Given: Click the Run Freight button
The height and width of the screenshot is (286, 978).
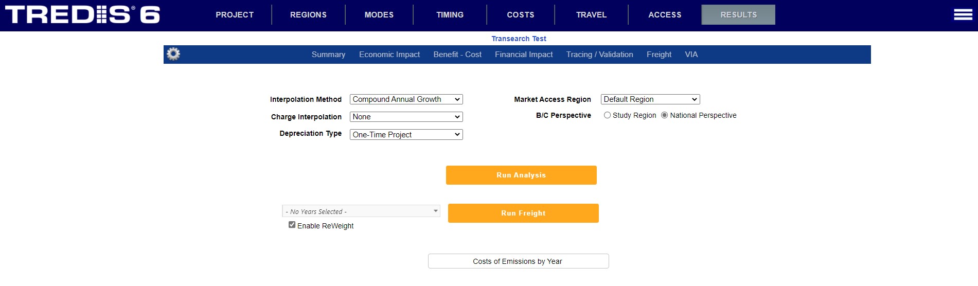Looking at the screenshot, I should point(523,213).
